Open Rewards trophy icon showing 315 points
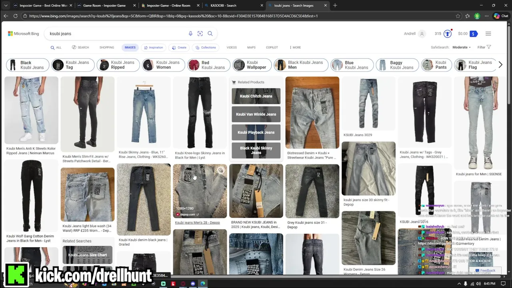Image resolution: width=512 pixels, height=288 pixels. (x=448, y=34)
